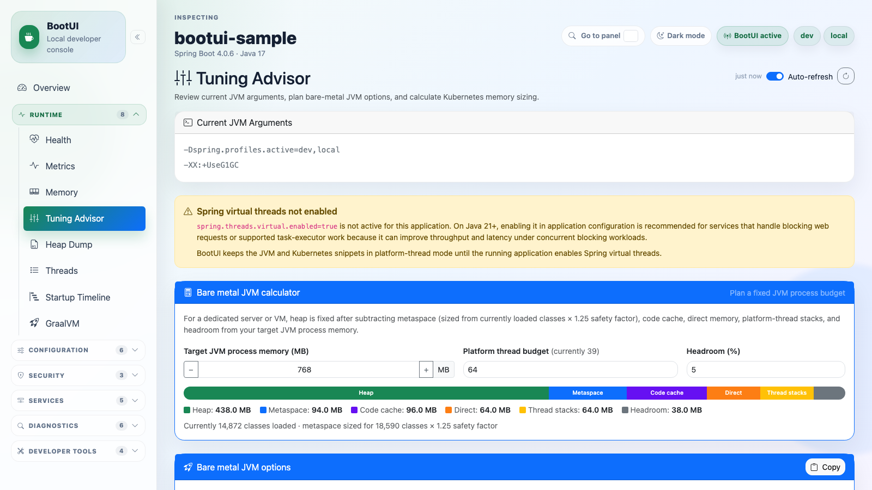Click the BootUI coffee cup logo

pos(29,37)
